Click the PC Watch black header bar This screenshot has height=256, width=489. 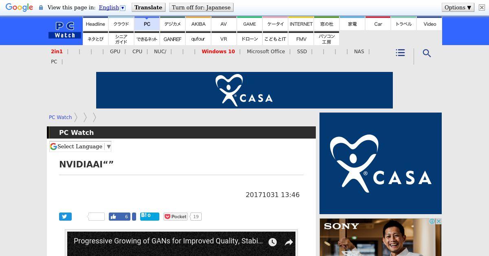[x=181, y=132]
